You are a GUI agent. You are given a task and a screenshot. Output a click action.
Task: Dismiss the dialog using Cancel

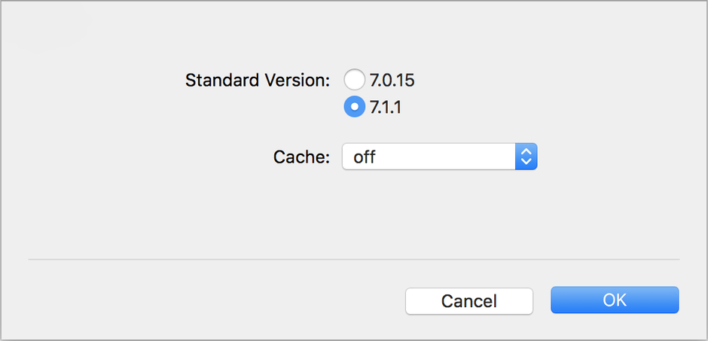pos(469,301)
